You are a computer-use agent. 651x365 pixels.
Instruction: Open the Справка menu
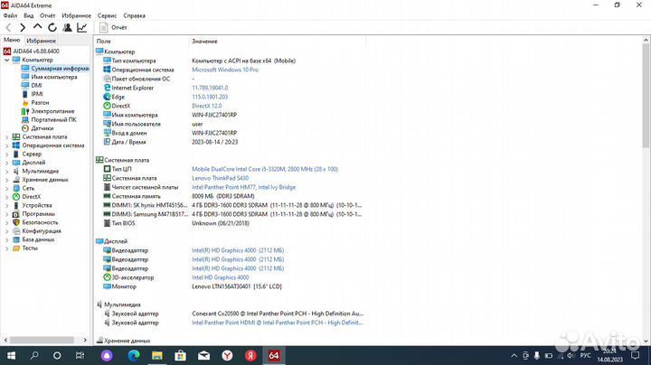[134, 15]
